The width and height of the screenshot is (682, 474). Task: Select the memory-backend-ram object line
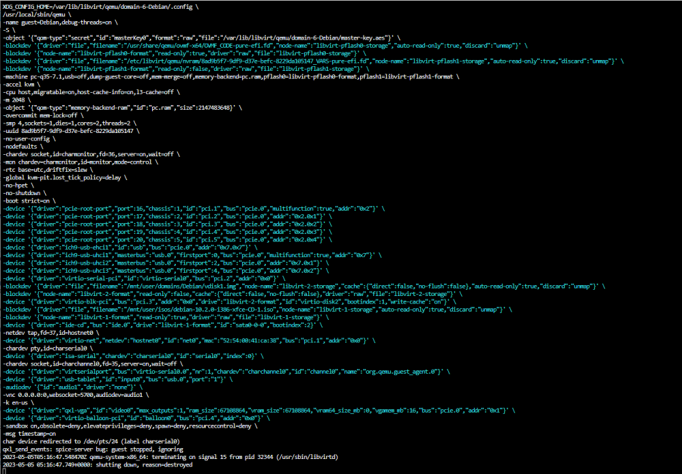coord(122,108)
